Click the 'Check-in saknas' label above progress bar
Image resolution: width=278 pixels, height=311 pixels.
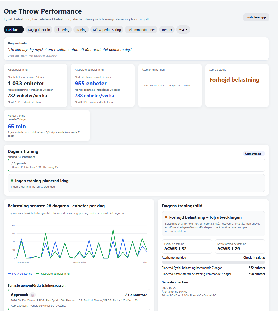254,258
